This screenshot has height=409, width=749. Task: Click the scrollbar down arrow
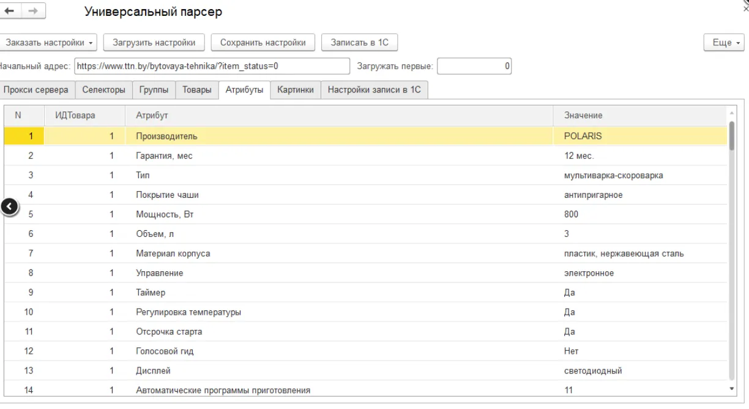[732, 388]
